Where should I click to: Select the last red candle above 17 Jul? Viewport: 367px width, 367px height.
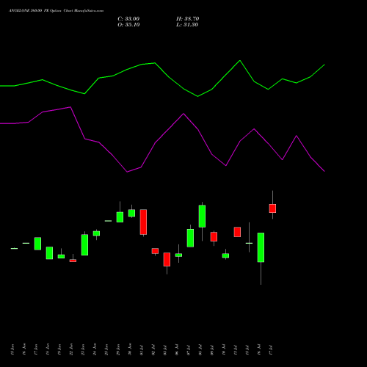[272, 208]
